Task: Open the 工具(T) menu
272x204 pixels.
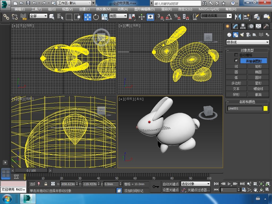Action: click(x=36, y=9)
